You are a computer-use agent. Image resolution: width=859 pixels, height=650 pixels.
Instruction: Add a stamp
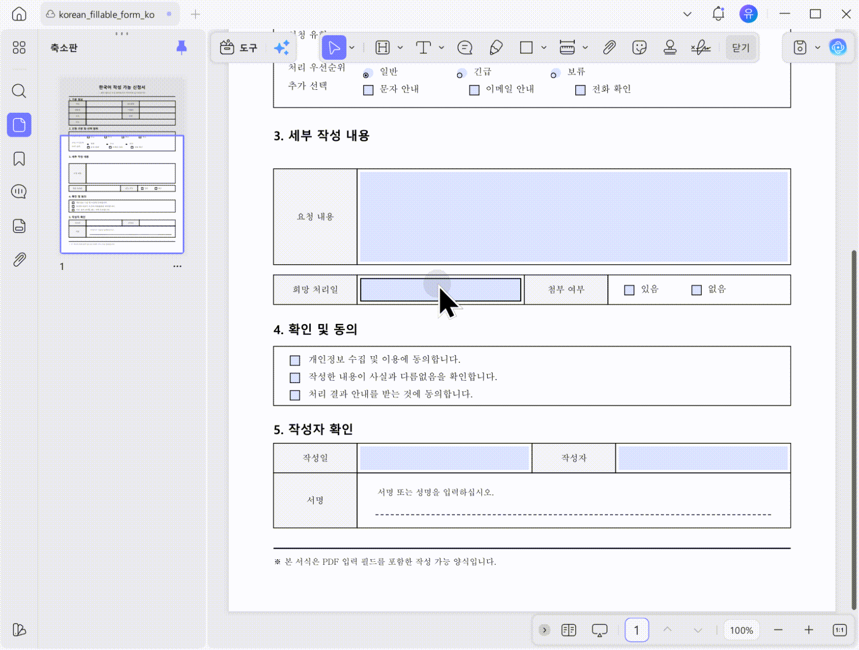(670, 48)
